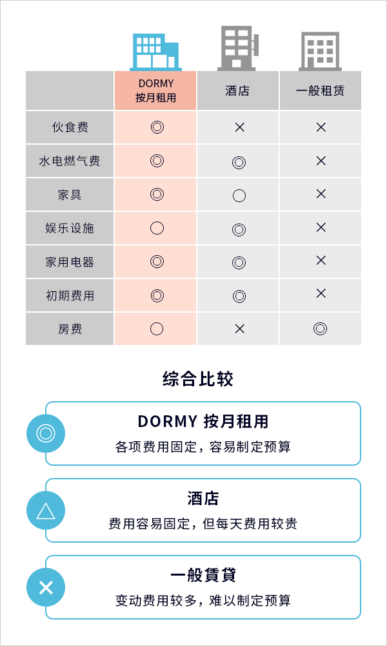The width and height of the screenshot is (387, 646).
Task: Open the 酒店 summary card
Action: pos(203,510)
